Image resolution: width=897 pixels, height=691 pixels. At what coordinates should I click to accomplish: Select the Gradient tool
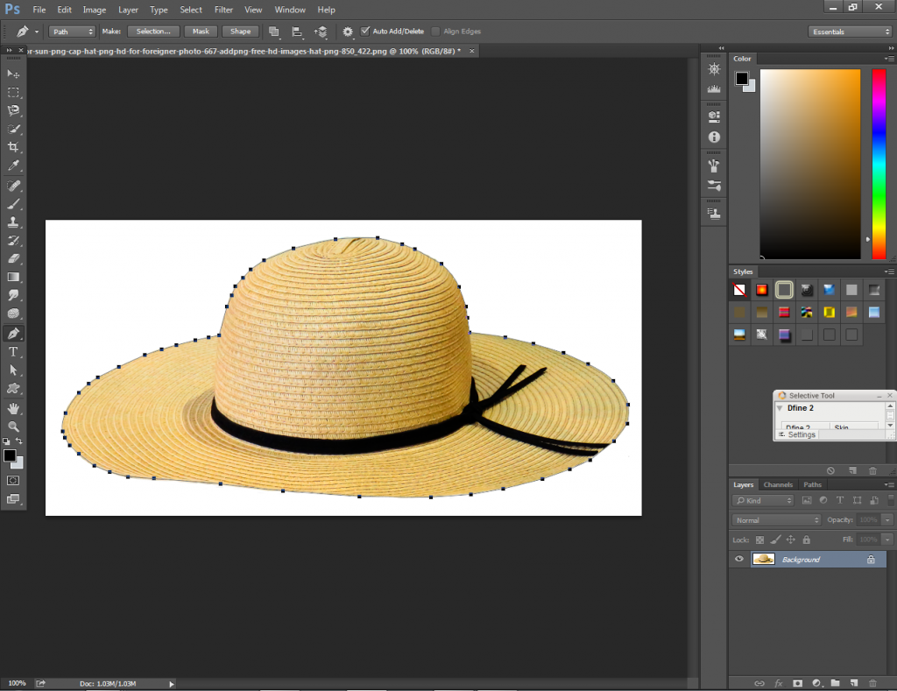(x=13, y=277)
